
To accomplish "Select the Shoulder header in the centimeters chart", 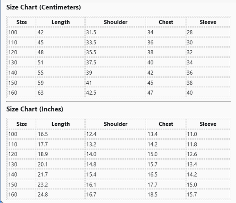I will tap(115, 22).
